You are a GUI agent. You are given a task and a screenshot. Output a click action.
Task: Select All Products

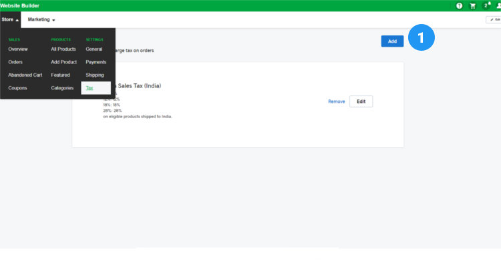pos(63,49)
